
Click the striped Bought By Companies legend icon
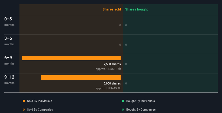pyautogui.click(x=123, y=110)
